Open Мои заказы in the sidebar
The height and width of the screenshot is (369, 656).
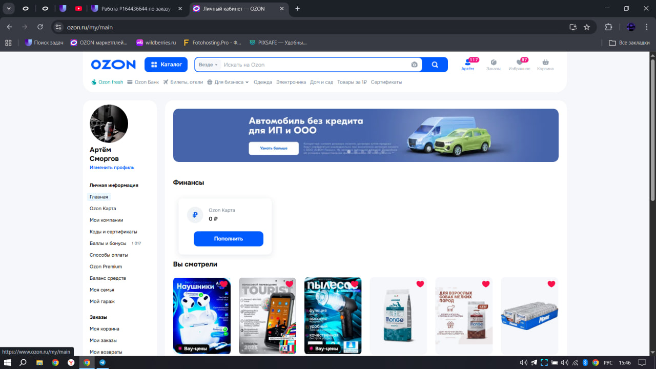103,340
